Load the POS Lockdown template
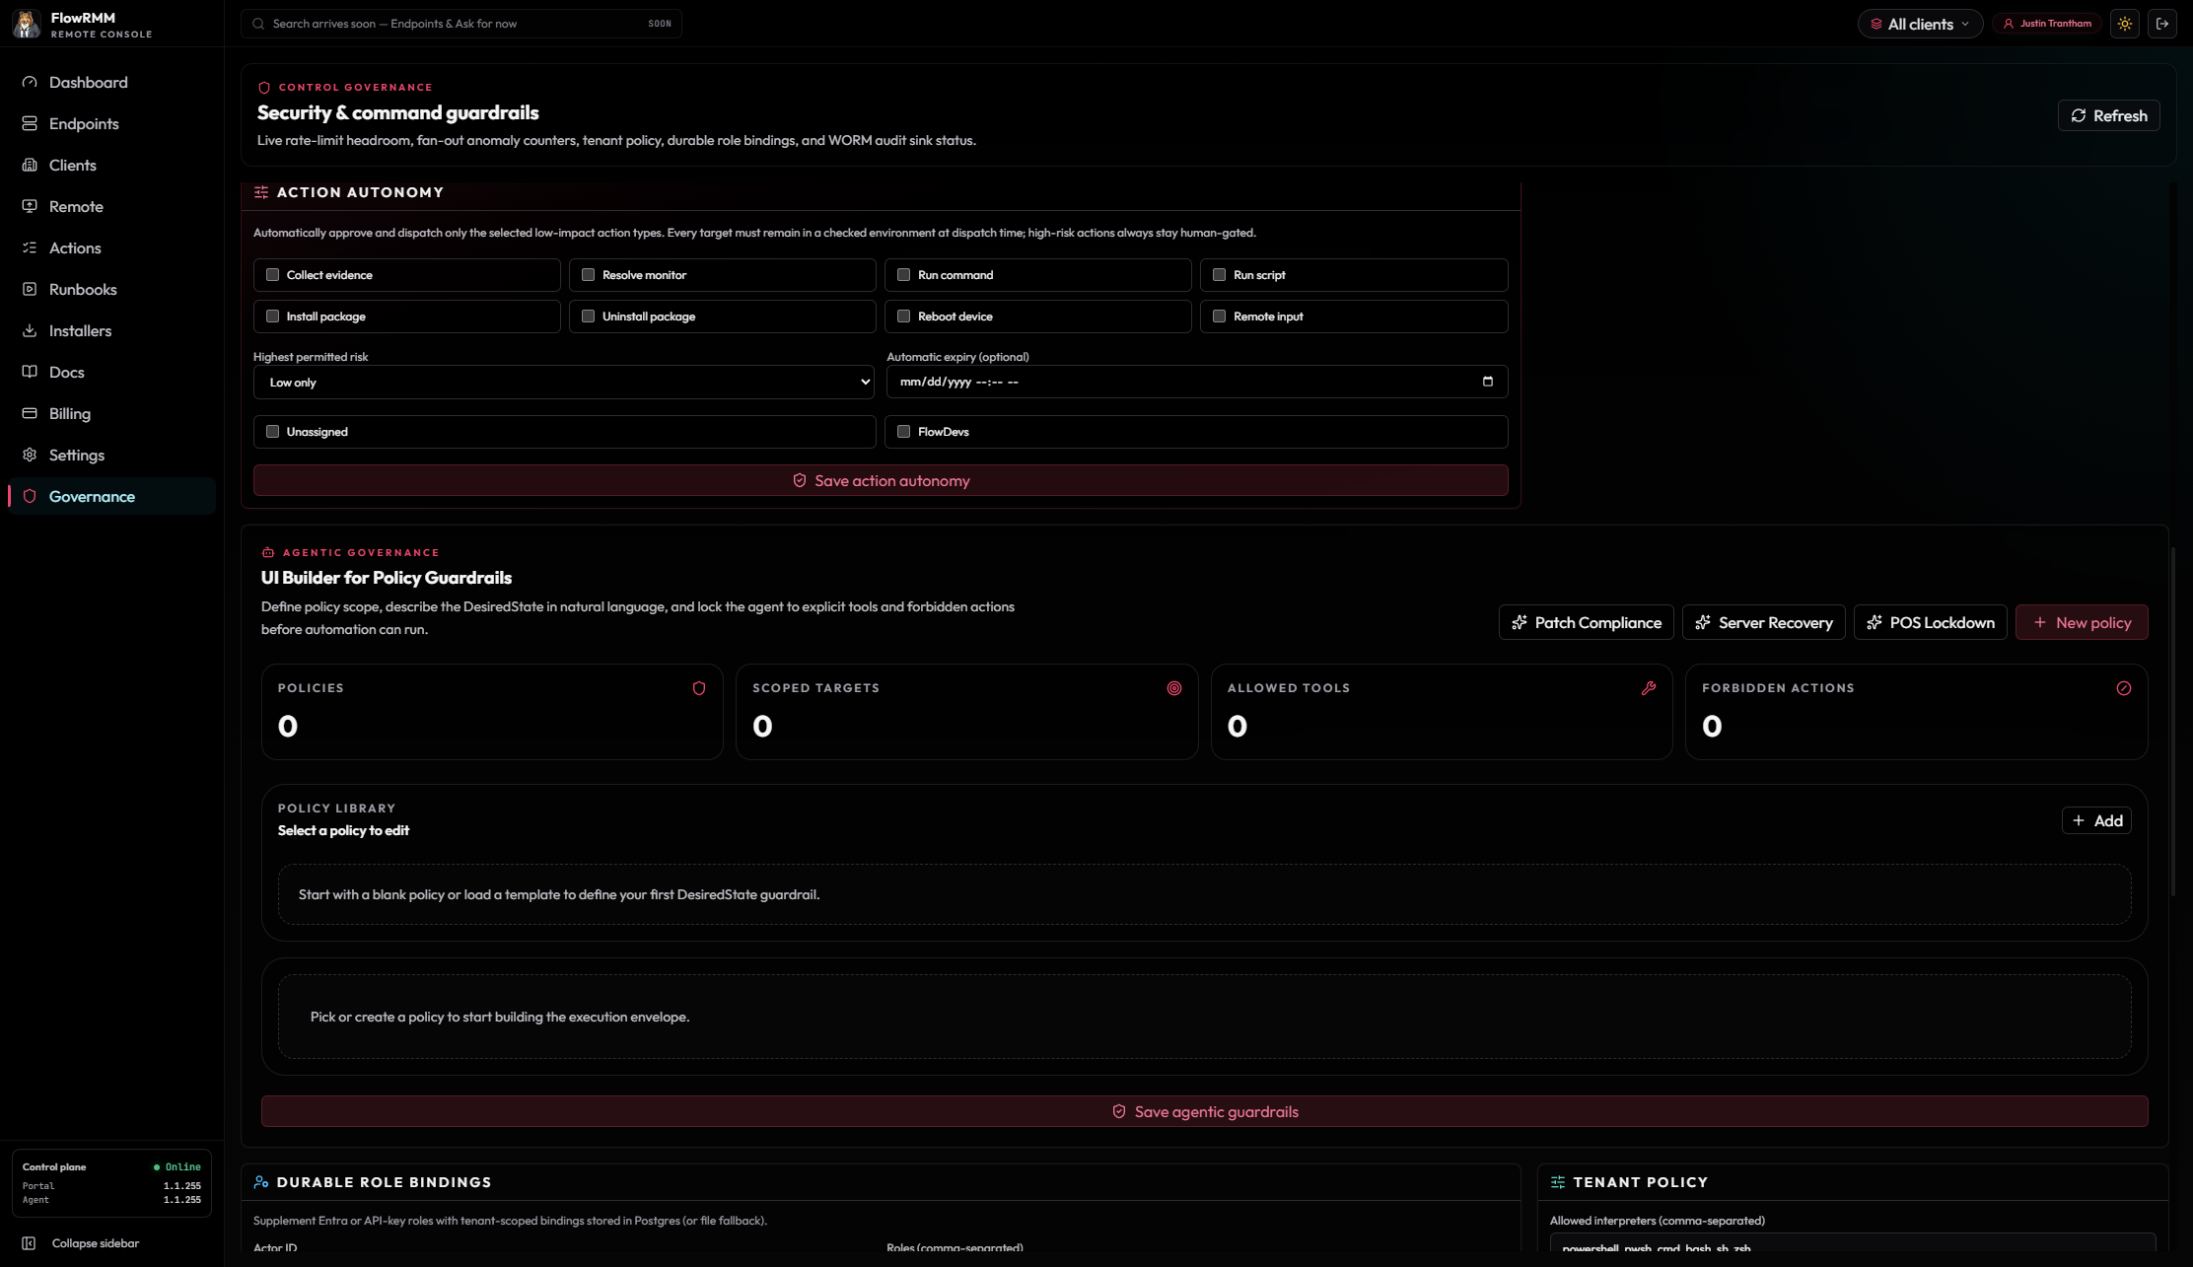This screenshot has width=2193, height=1267. point(1931,622)
